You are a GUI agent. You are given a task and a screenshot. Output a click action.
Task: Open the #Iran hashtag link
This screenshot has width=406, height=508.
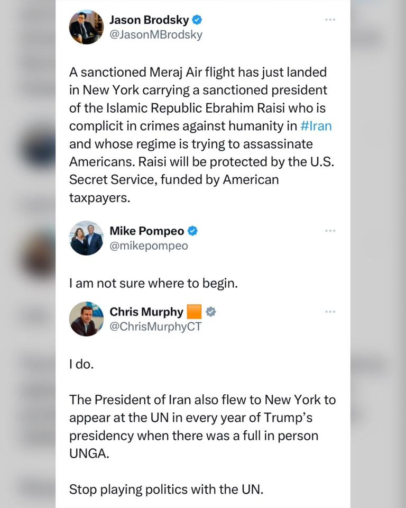316,126
